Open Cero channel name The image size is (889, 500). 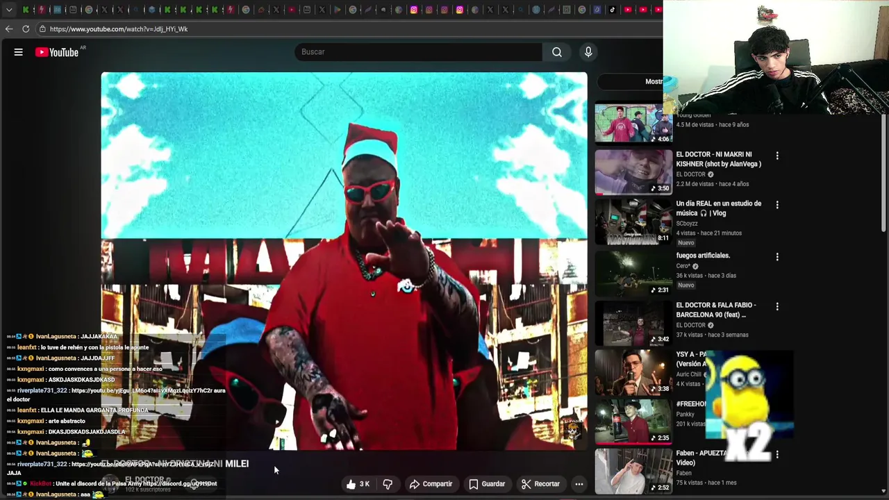[x=683, y=266]
